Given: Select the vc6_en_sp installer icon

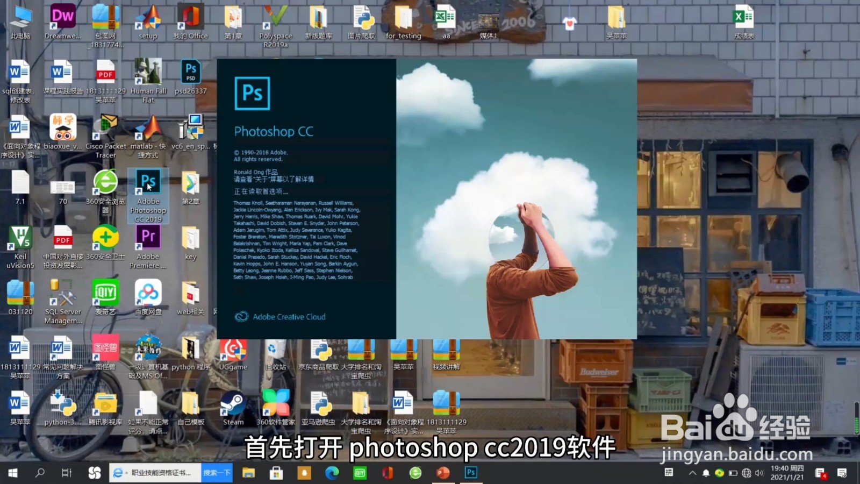Looking at the screenshot, I should 190,132.
